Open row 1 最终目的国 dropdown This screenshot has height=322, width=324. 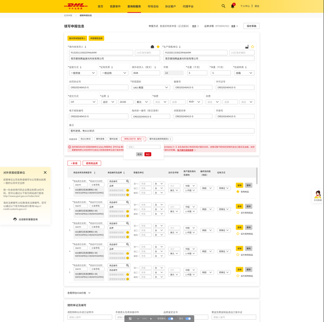tap(207, 188)
